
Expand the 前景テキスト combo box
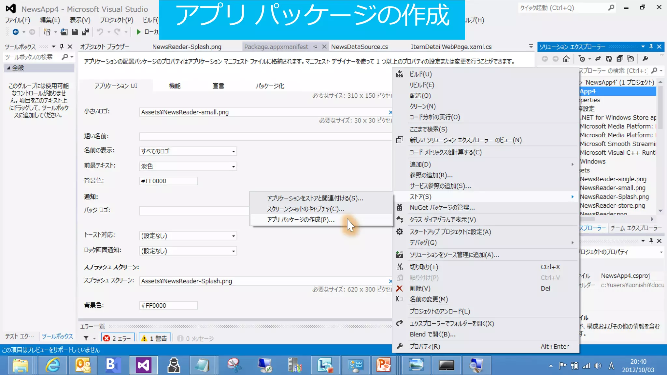pos(233,166)
